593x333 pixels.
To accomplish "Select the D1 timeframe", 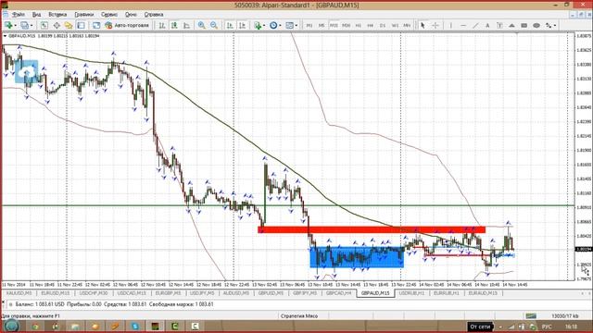I will point(383,25).
